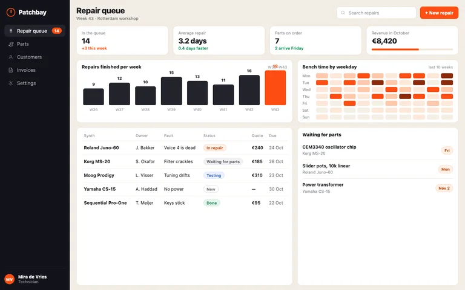Click the Waiting for parts status pill

pos(223,161)
